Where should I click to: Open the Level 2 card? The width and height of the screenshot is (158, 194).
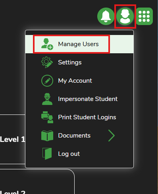tap(37, 182)
